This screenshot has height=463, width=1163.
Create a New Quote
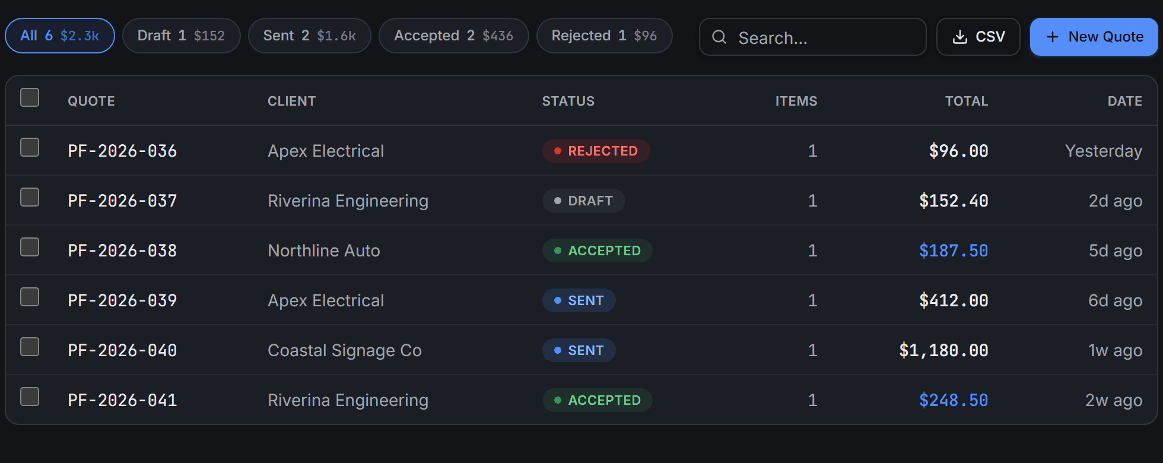(1094, 37)
